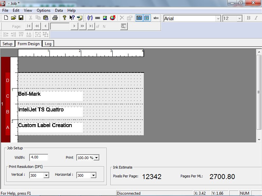Select the abc text tool
The width and height of the screenshot is (262, 196).
tap(156, 18)
